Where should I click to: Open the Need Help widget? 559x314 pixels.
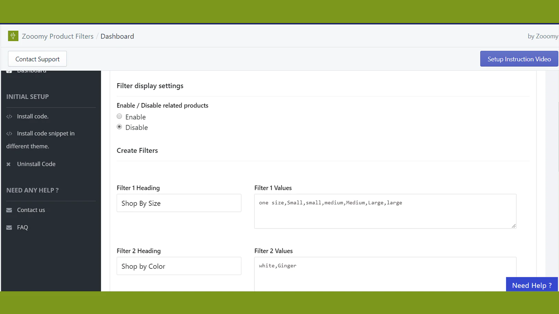[532, 285]
